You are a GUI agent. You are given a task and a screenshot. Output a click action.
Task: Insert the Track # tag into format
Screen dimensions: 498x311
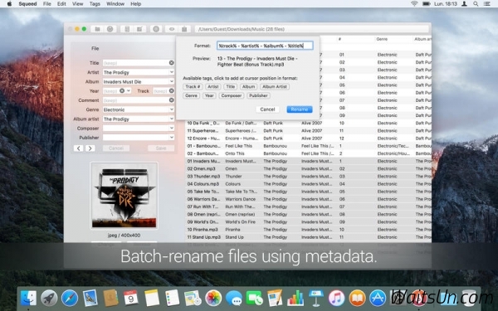coord(193,86)
